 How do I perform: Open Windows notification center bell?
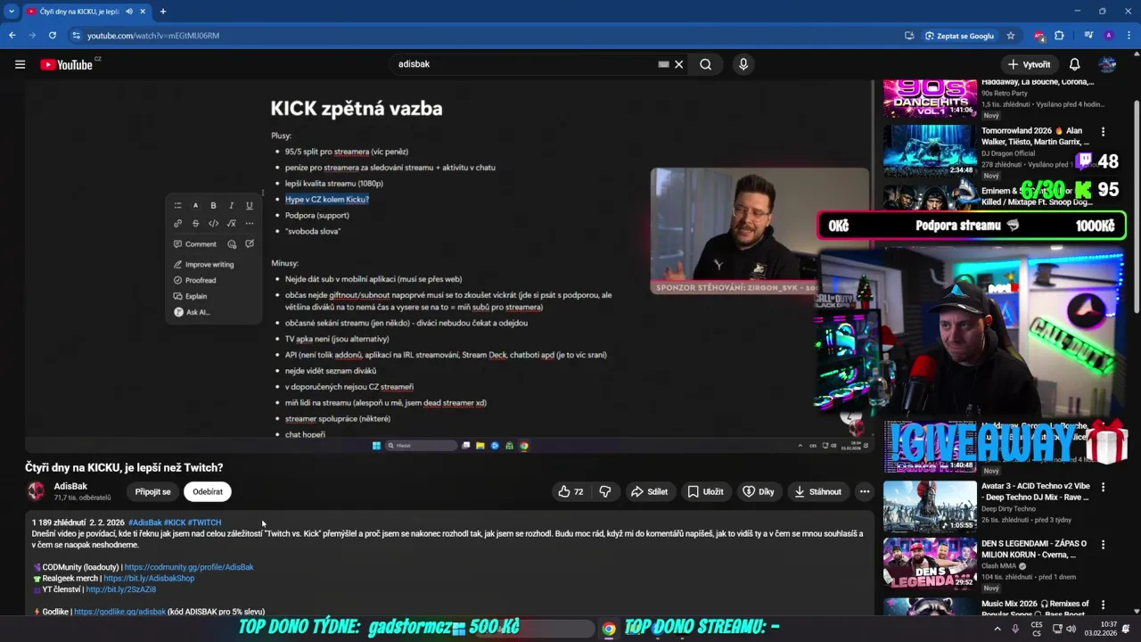tap(1127, 629)
